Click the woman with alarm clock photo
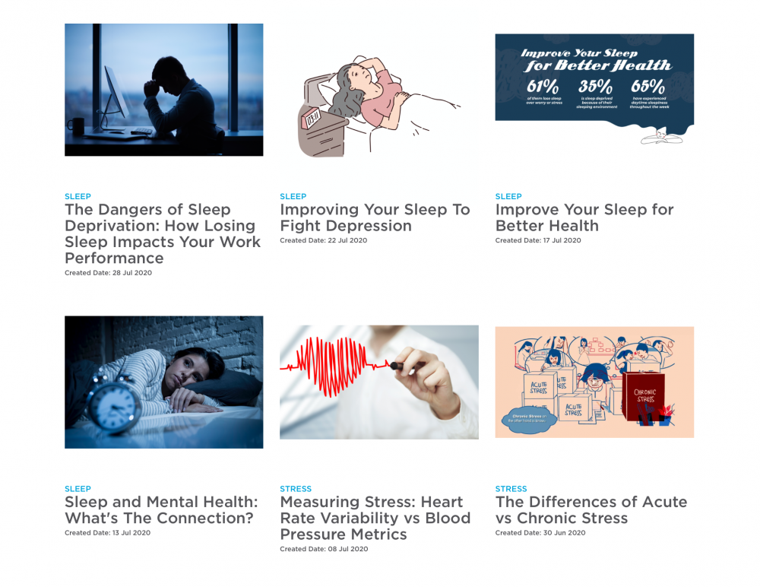 point(164,382)
